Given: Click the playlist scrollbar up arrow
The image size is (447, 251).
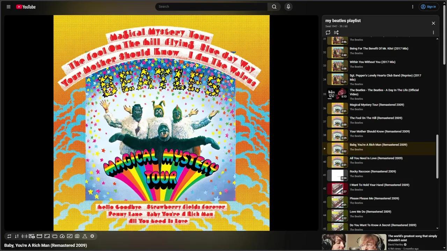Looking at the screenshot, I should pos(437,39).
